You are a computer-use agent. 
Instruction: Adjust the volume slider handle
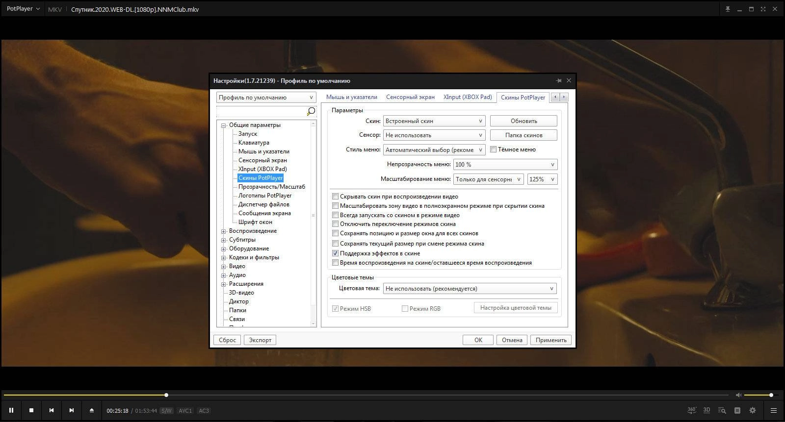771,395
